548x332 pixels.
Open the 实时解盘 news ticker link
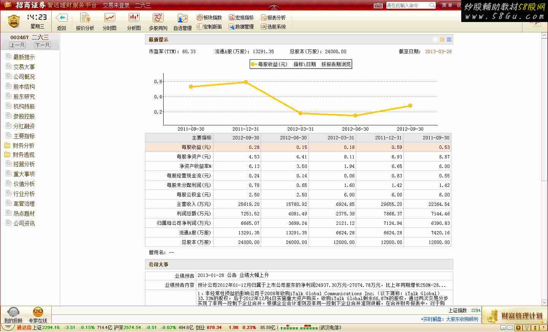click(x=449, y=319)
